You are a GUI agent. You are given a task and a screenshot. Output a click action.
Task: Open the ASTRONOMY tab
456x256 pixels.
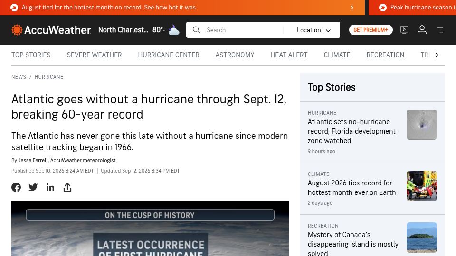coord(235,55)
